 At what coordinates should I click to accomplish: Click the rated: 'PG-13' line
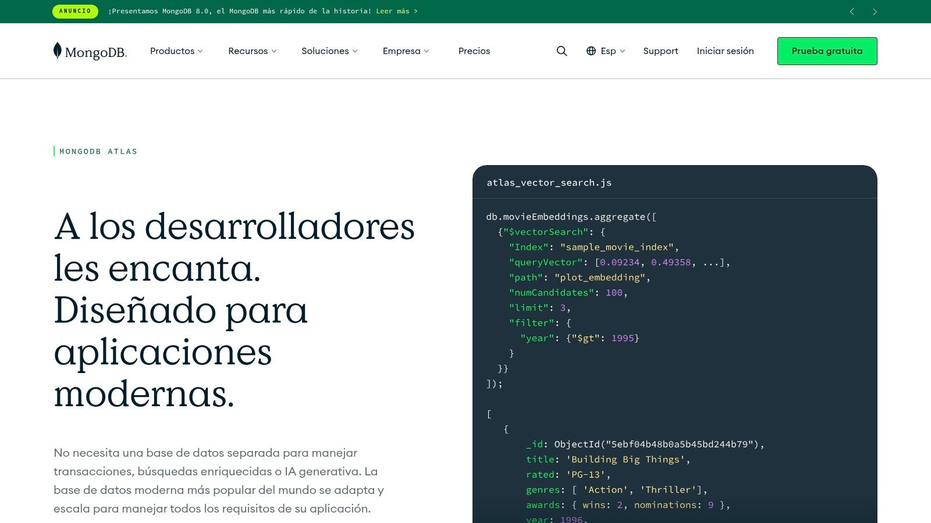(568, 474)
